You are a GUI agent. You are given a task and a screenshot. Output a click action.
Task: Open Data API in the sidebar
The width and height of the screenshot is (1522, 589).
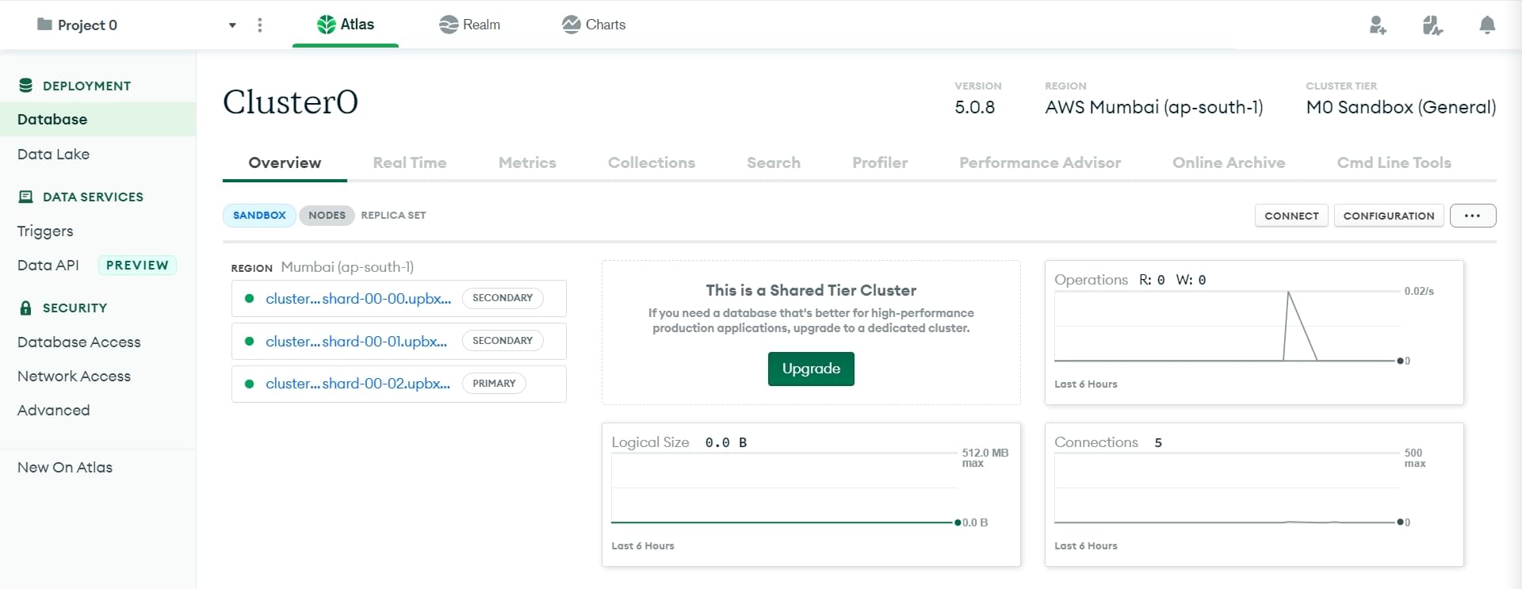pos(48,265)
